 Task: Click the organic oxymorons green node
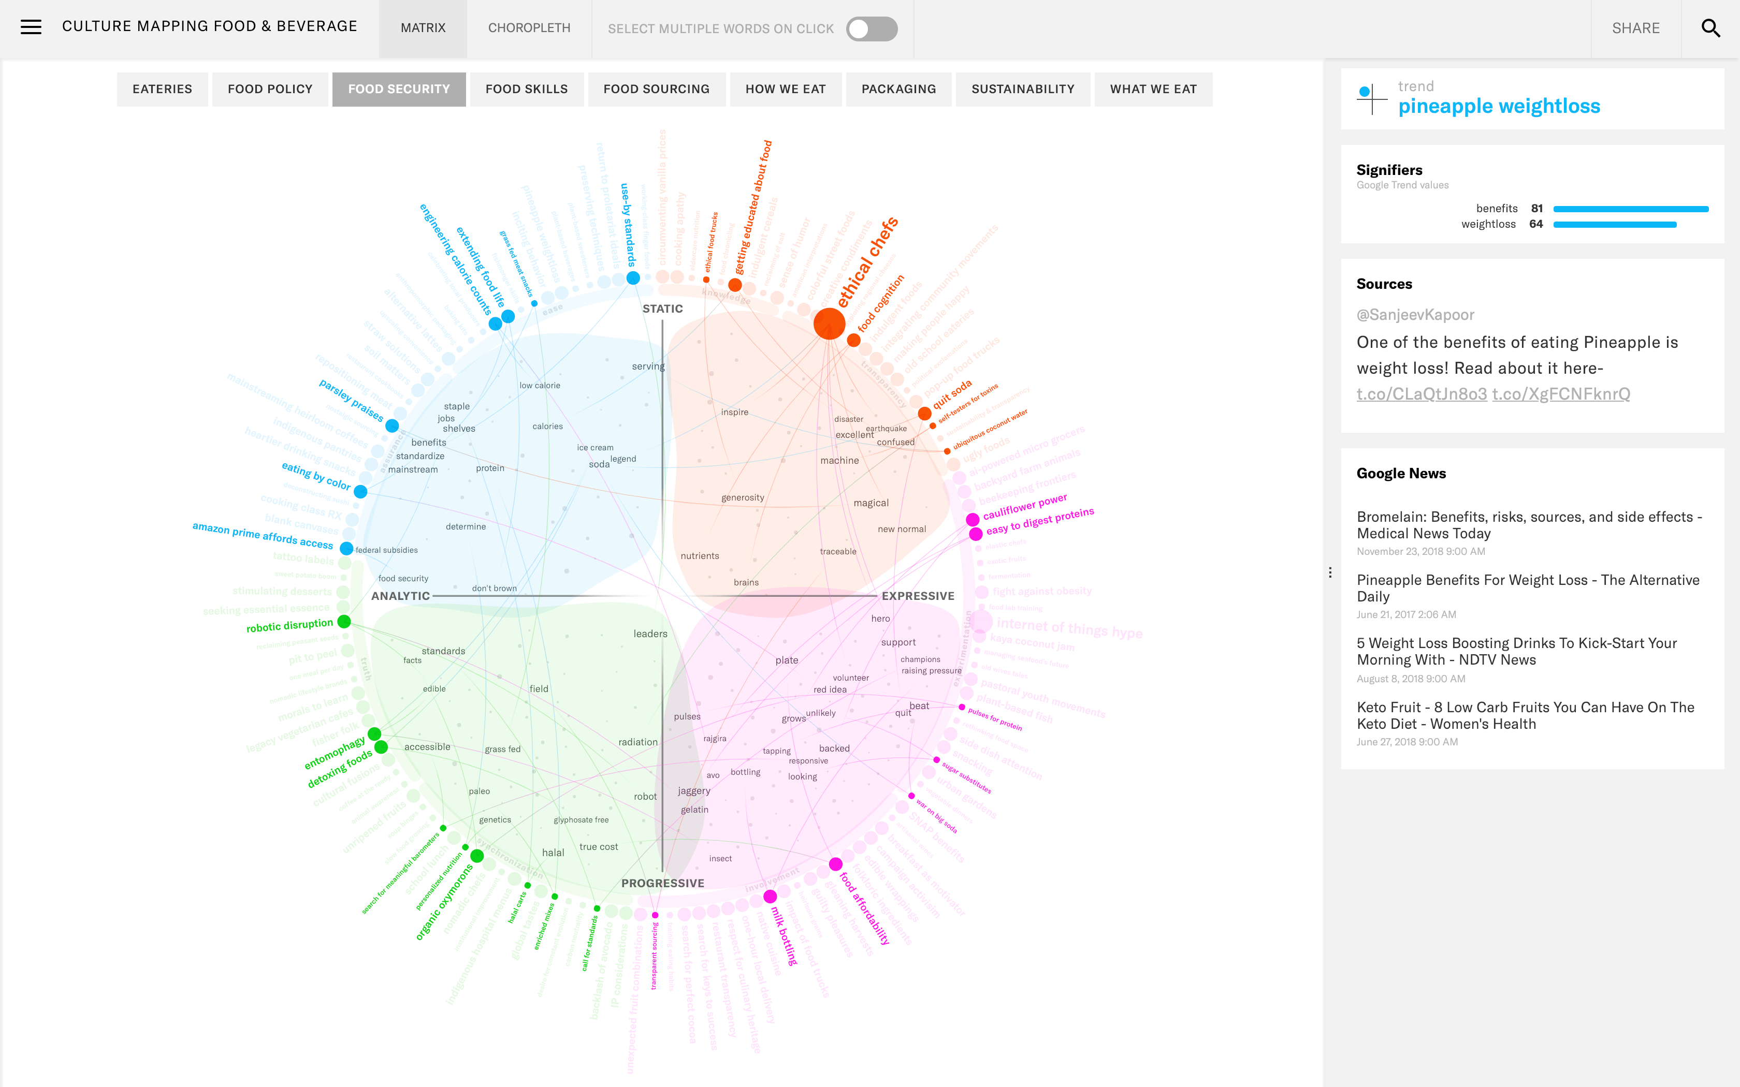(477, 856)
